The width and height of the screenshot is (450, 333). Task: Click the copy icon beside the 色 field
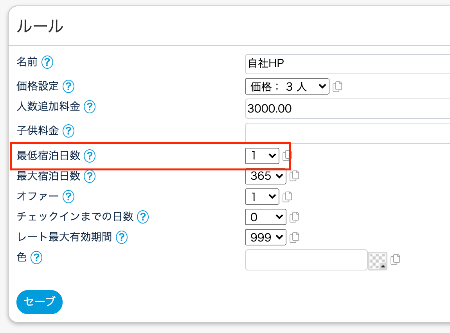[x=396, y=260]
